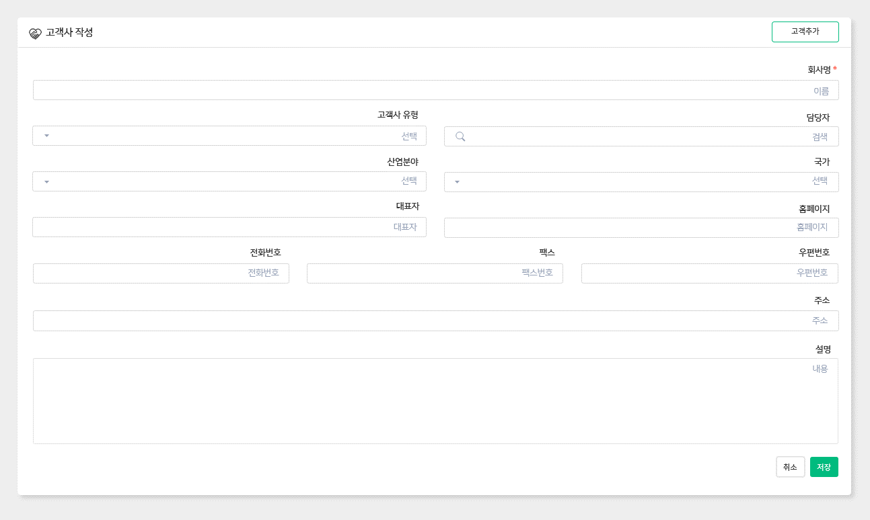Viewport: 870px width, 520px height.
Task: Focus the 주소 input field
Action: 436,320
